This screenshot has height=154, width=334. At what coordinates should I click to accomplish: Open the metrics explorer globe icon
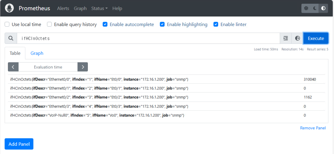[x=297, y=38]
